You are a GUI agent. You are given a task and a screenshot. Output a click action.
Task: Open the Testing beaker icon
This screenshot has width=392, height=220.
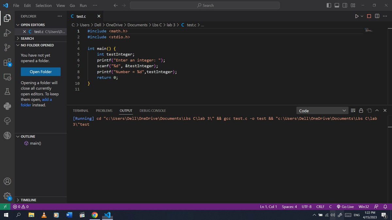point(7,91)
